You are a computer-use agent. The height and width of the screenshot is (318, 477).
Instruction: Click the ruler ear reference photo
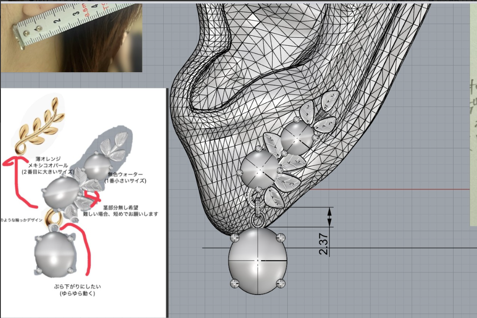click(71, 37)
